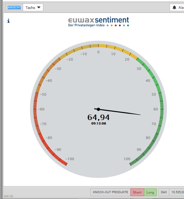This screenshot has height=199, width=184.
Task: Click the gauge label 100
Action: point(127,159)
